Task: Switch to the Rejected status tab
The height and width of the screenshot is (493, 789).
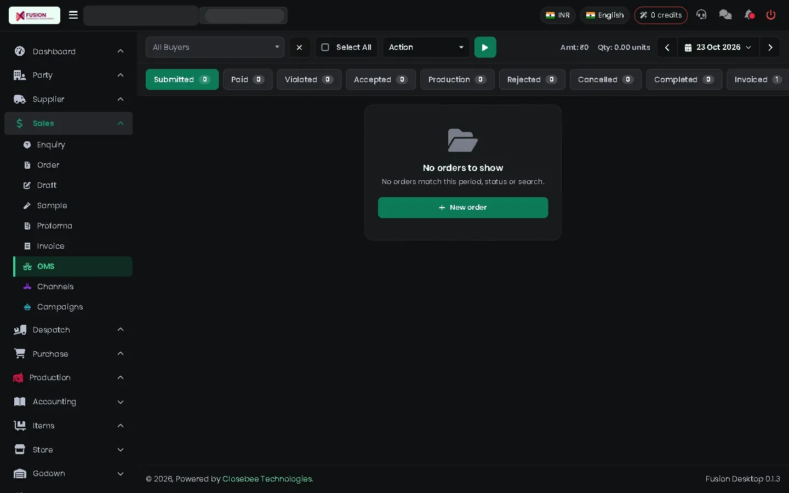Action: point(532,79)
